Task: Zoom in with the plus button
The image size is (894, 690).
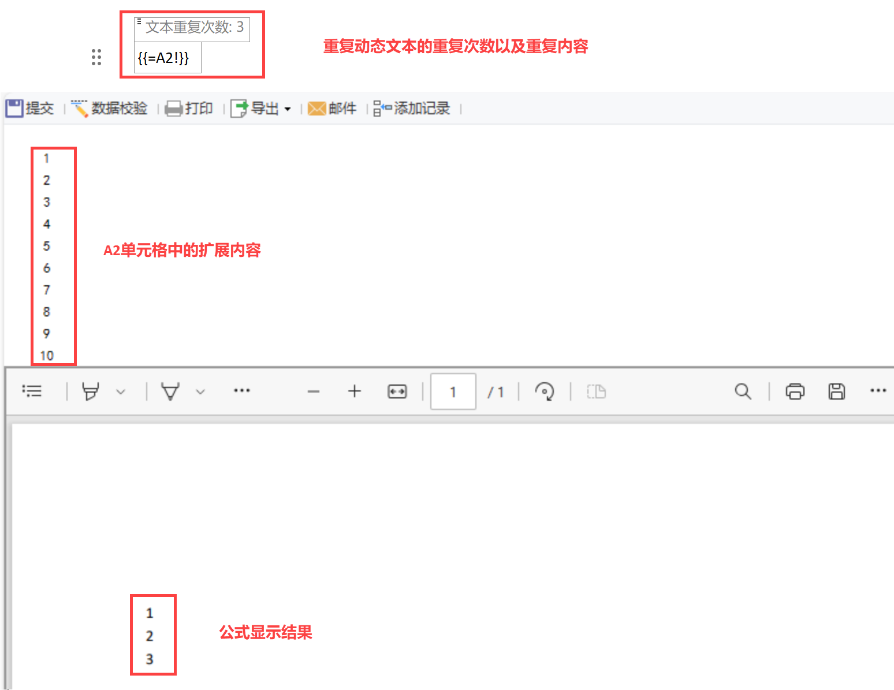Action: (x=355, y=391)
